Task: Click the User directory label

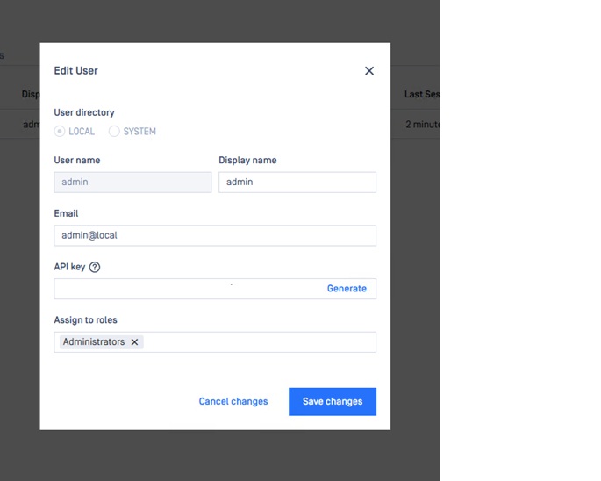Action: [x=84, y=112]
